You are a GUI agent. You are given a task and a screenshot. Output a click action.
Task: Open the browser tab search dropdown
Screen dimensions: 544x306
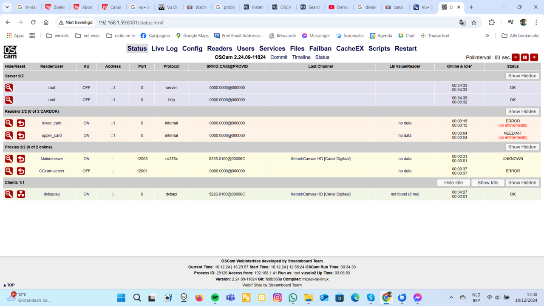[x=7, y=7]
